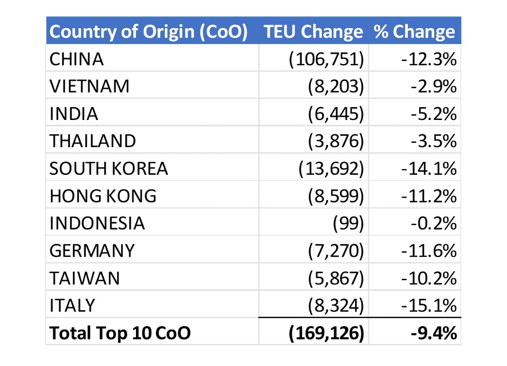Screen dimensions: 507x366
Task: Select the TEU Change column header
Action: [x=313, y=32]
